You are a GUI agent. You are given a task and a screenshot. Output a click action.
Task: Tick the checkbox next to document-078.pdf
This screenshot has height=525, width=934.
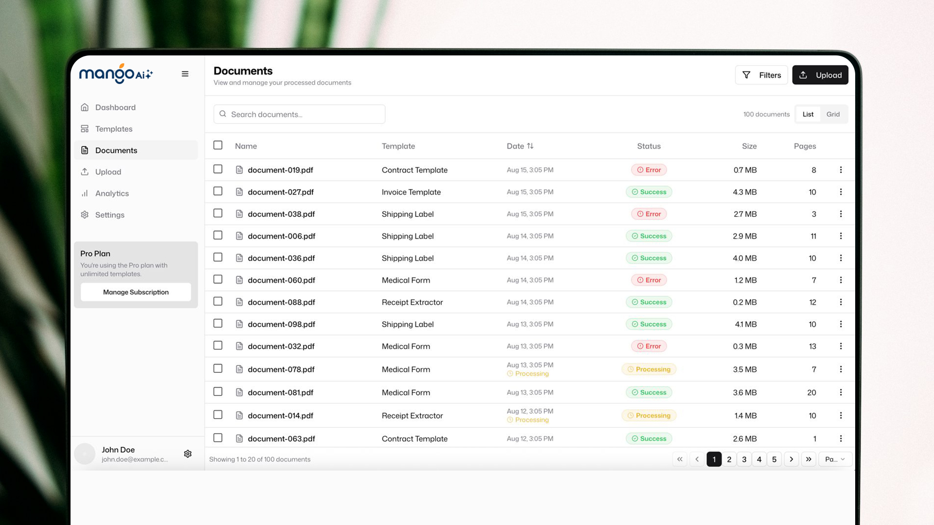coord(217,368)
